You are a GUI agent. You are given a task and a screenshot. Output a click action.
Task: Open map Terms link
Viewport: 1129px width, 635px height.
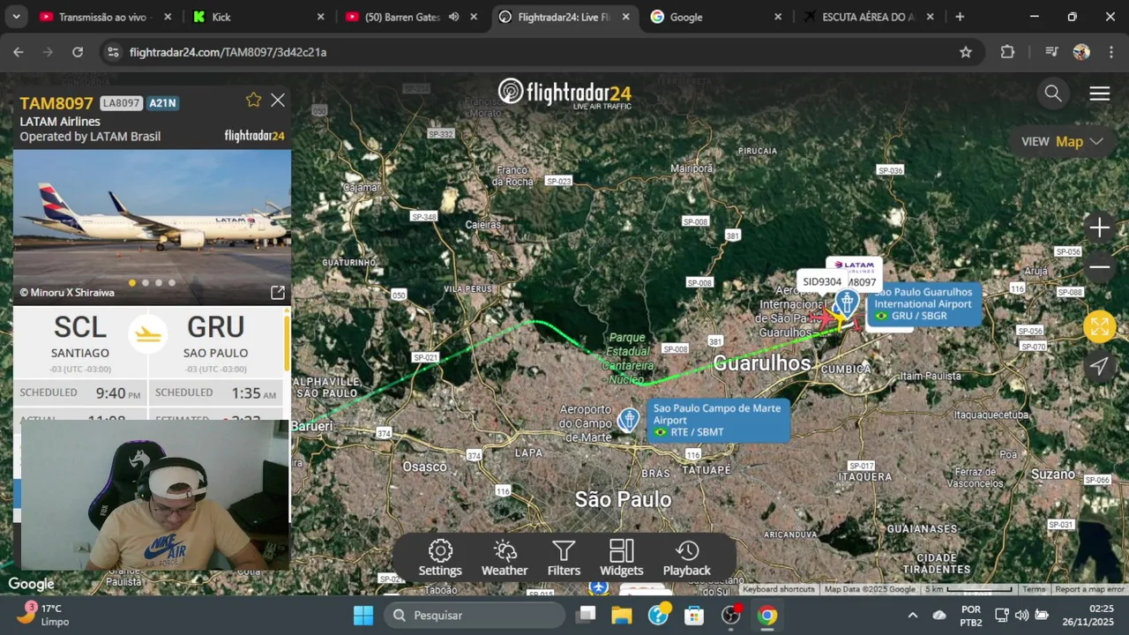coord(1034,589)
